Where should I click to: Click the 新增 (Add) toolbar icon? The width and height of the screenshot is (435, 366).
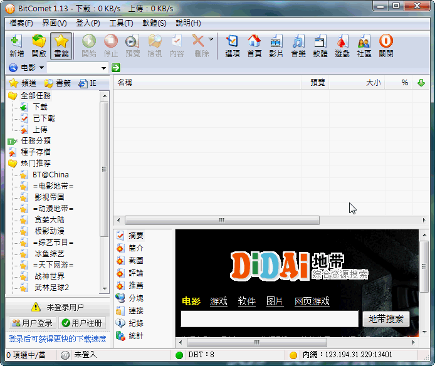click(x=17, y=46)
